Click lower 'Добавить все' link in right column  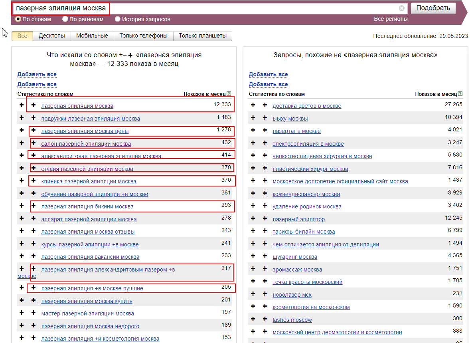(x=268, y=84)
